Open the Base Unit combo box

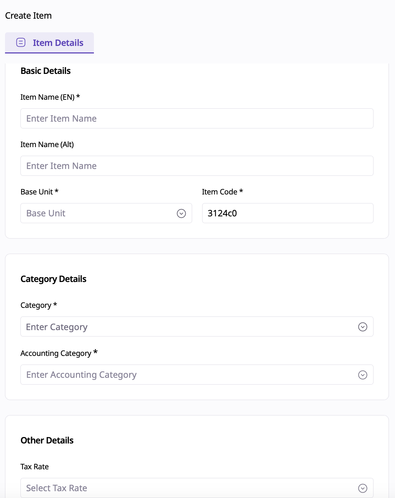pyautogui.click(x=100, y=213)
